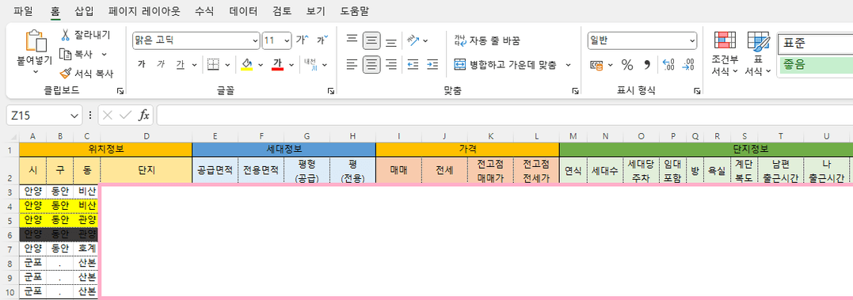Open the font size dropdown showing 11

(277, 40)
